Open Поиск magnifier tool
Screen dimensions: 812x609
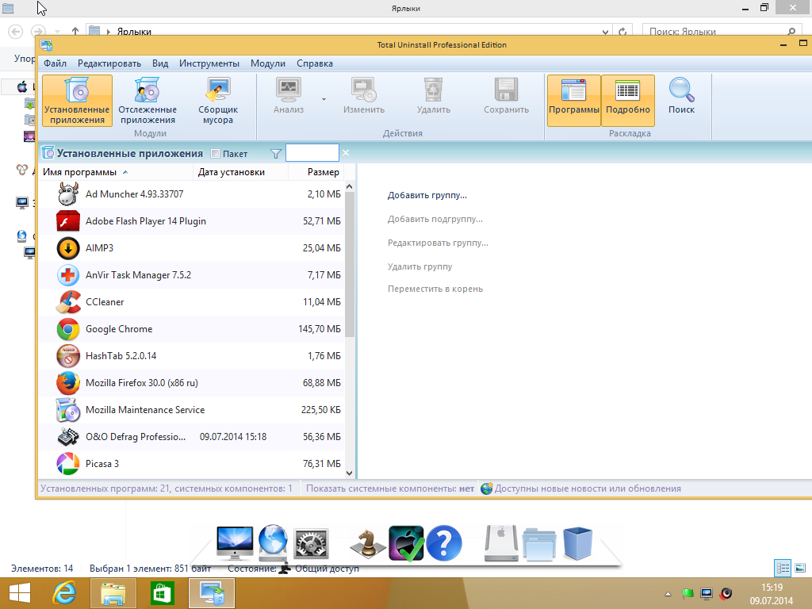coord(681,96)
